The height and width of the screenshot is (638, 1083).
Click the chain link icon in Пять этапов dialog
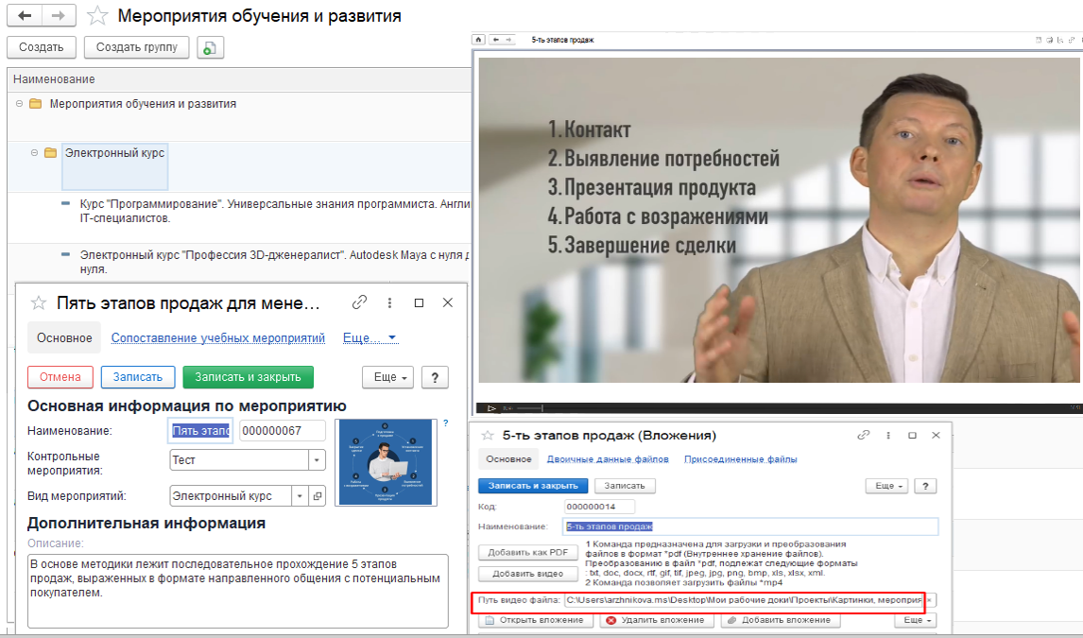point(358,302)
